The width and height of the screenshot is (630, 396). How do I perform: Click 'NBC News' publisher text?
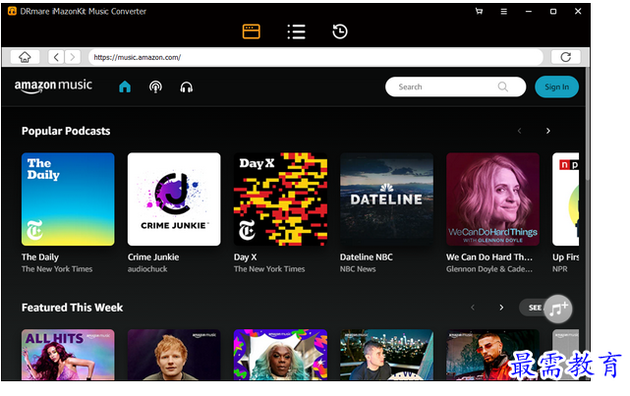(358, 269)
